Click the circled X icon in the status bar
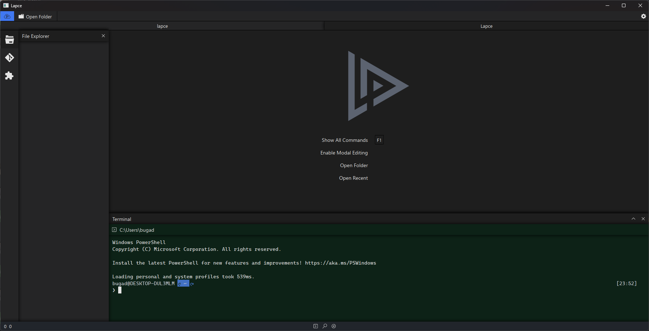649x331 pixels. 333,326
